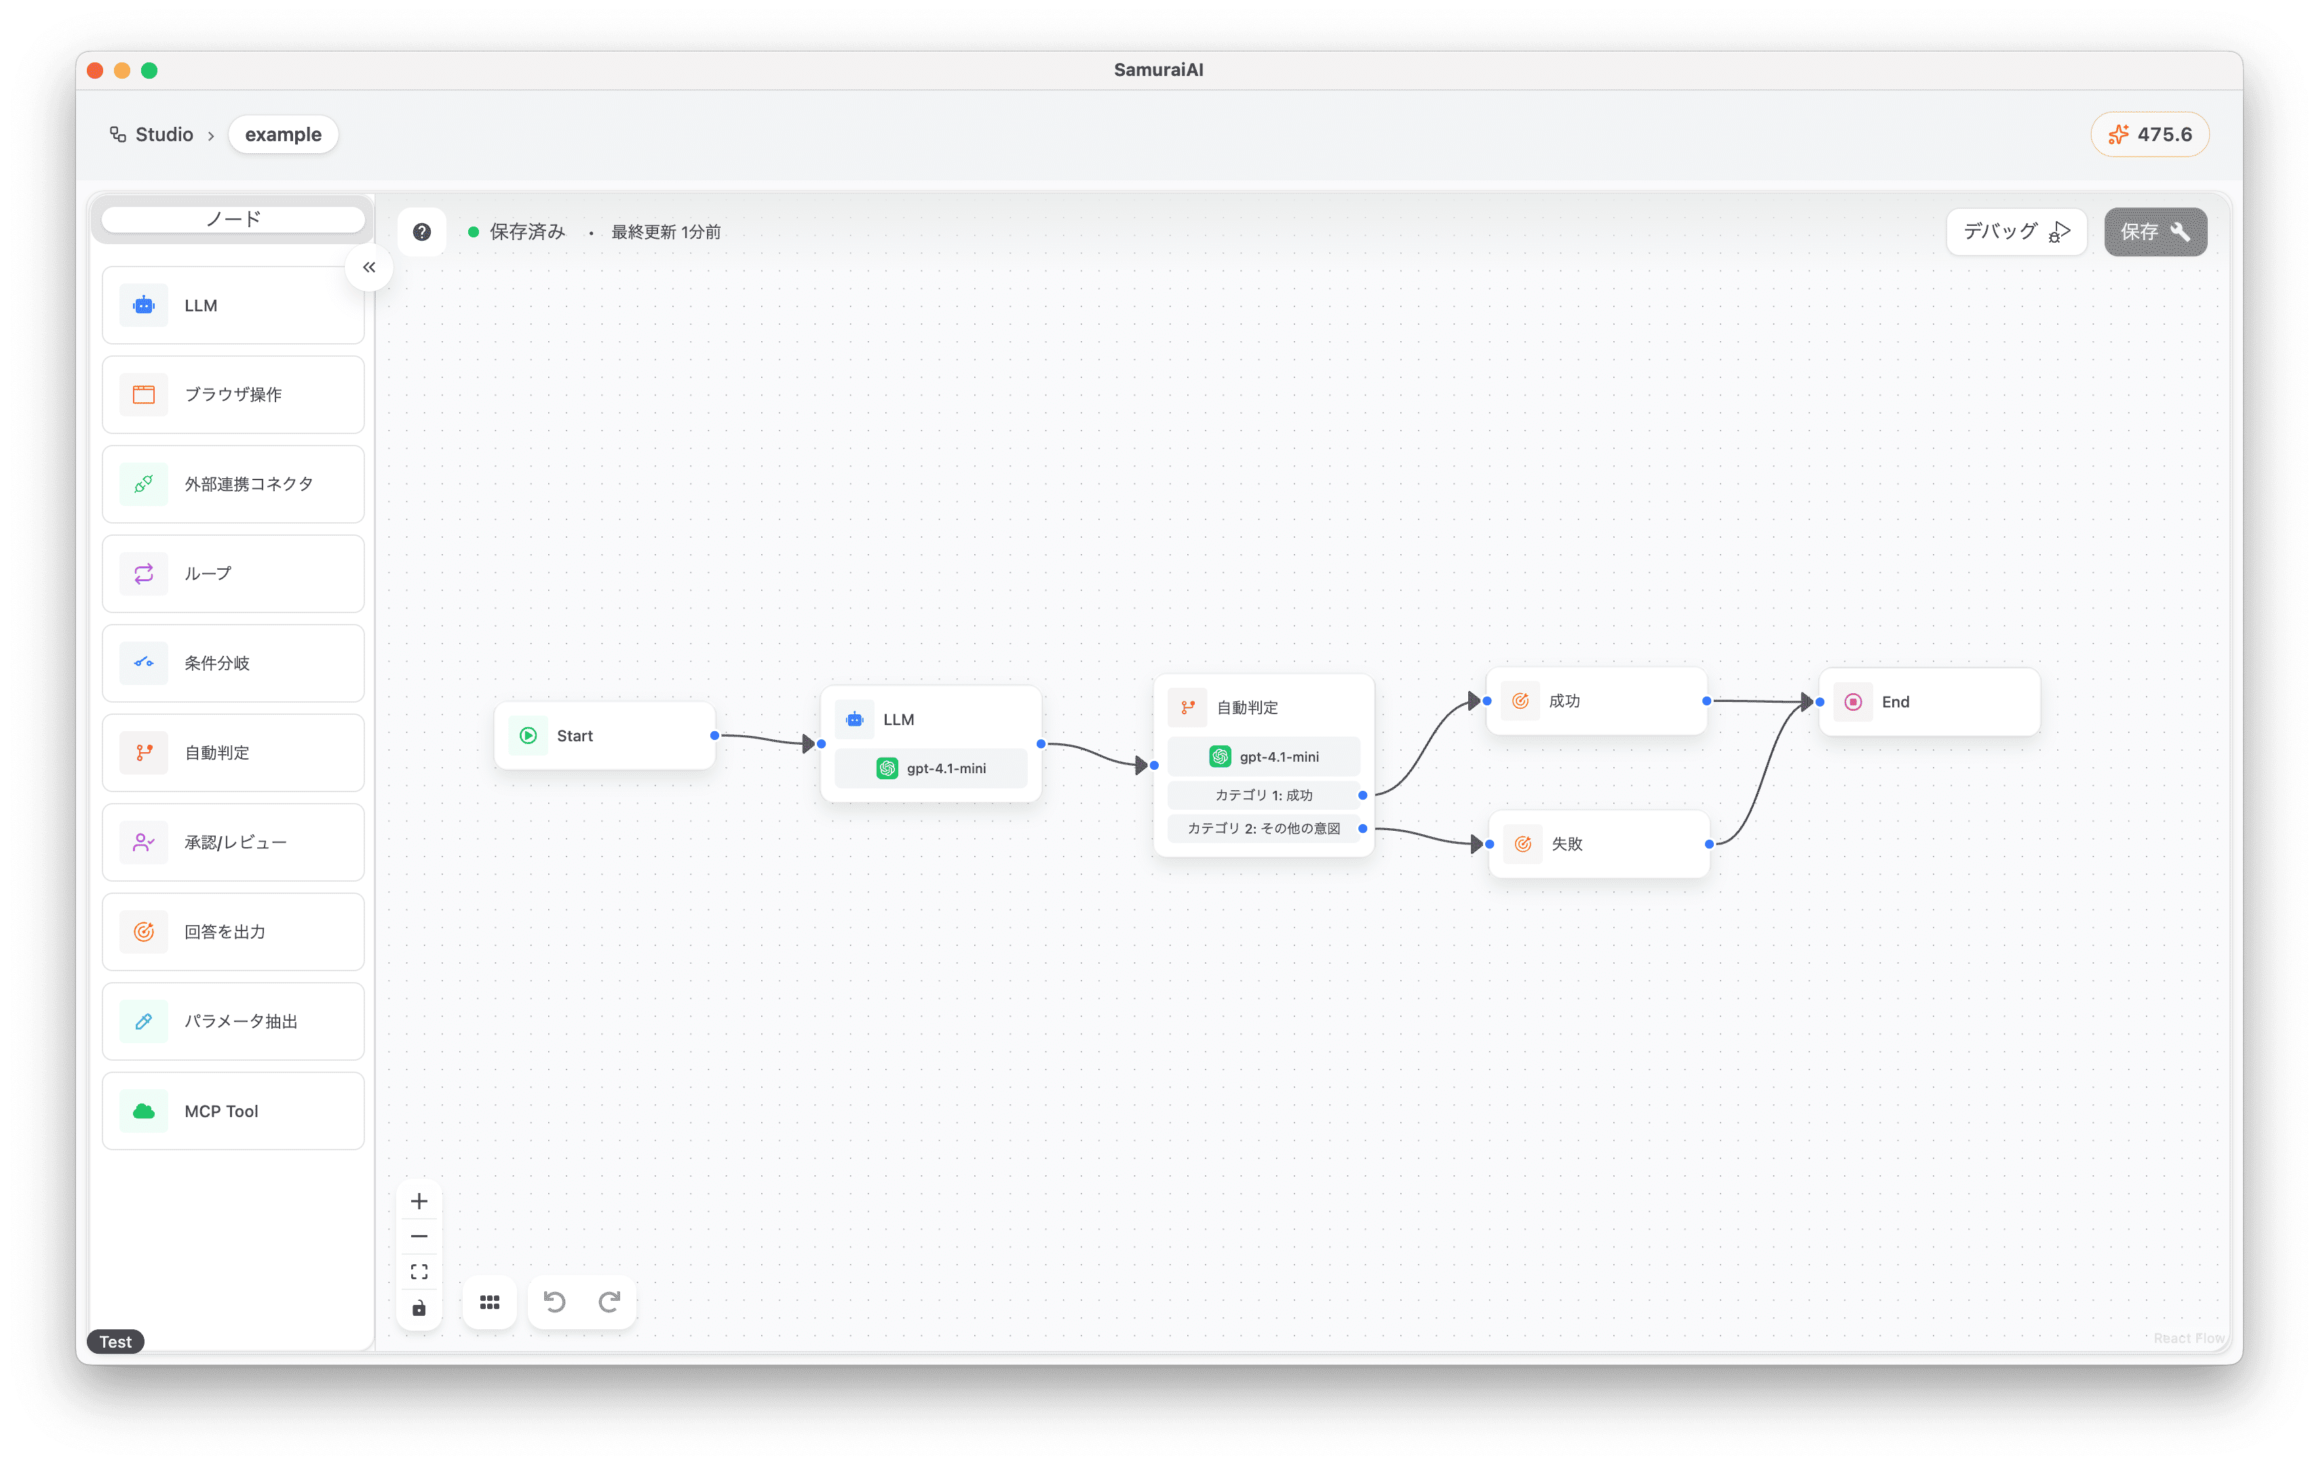Select the ブラウザ操作 node type
Viewport: 2319px width, 1465px height.
pos(233,395)
